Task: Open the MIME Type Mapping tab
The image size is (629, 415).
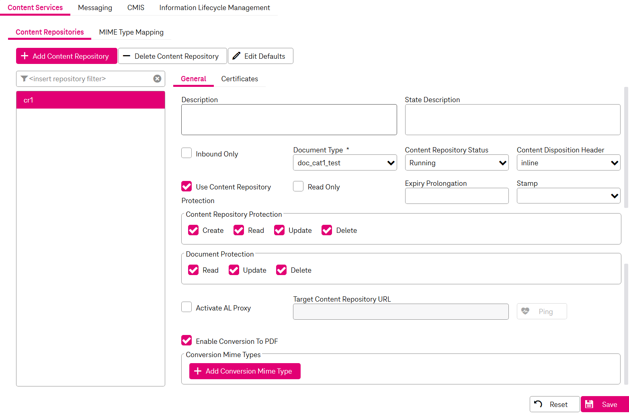Action: 131,32
